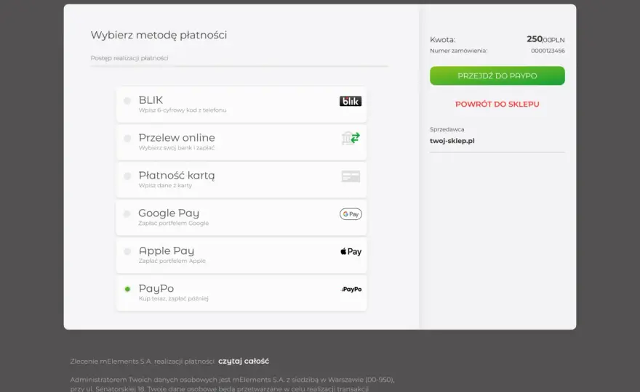Choose Apple Pay option title text
Image resolution: width=640 pixels, height=392 pixels.
166,250
